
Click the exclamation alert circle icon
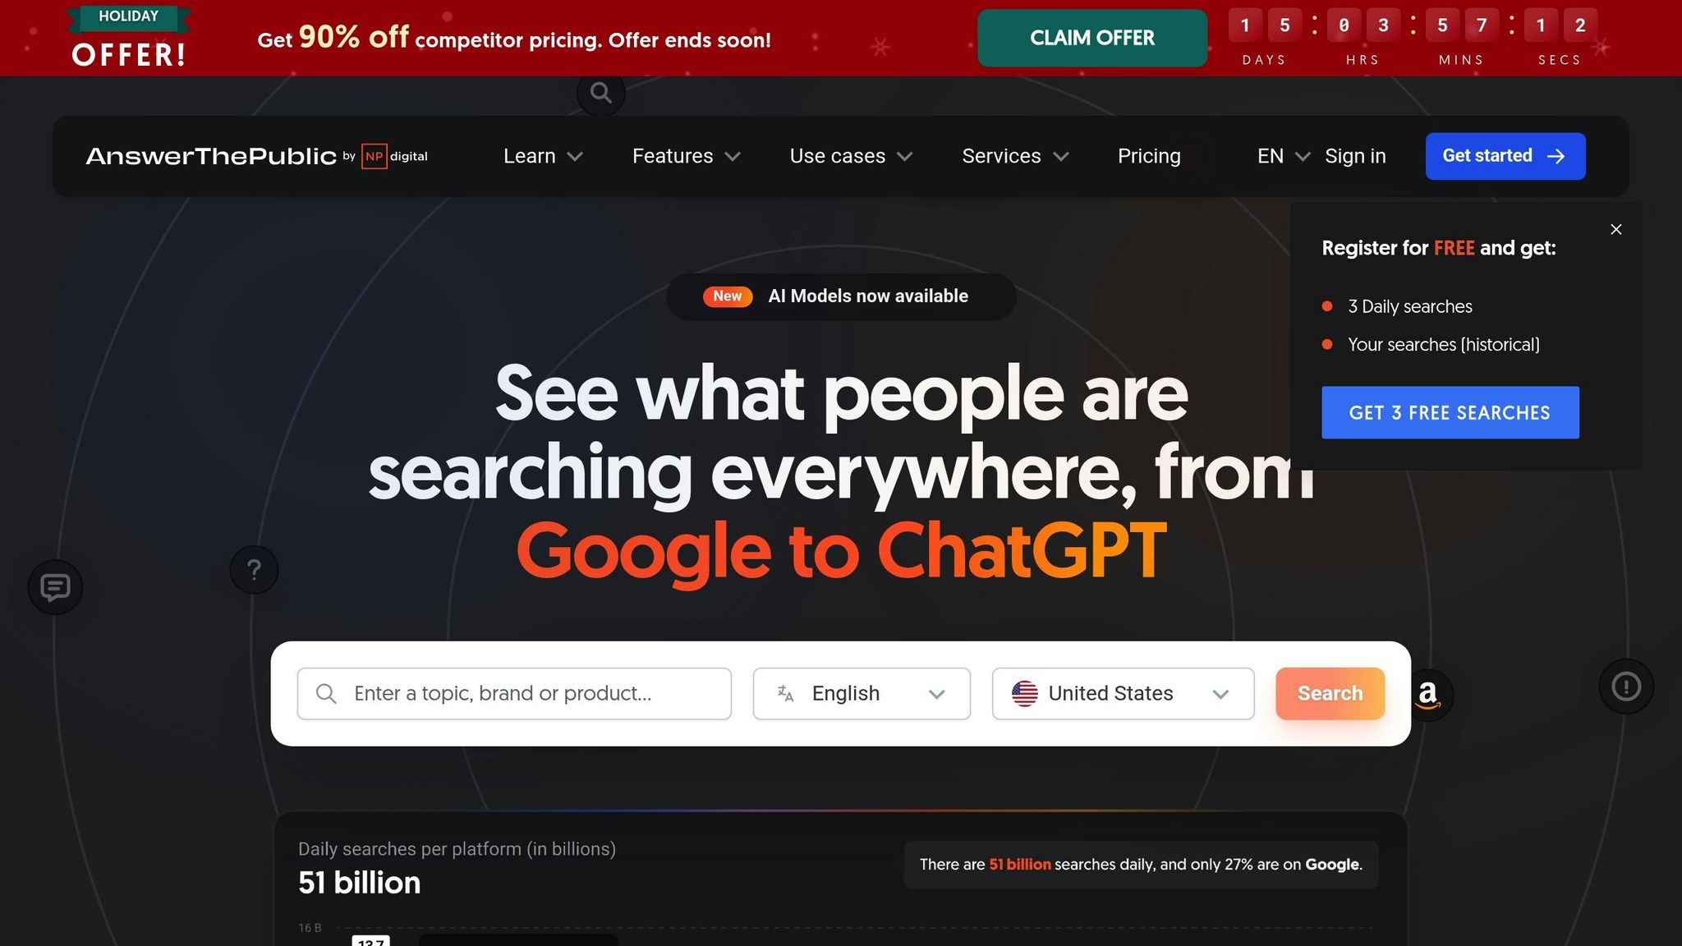[1626, 686]
